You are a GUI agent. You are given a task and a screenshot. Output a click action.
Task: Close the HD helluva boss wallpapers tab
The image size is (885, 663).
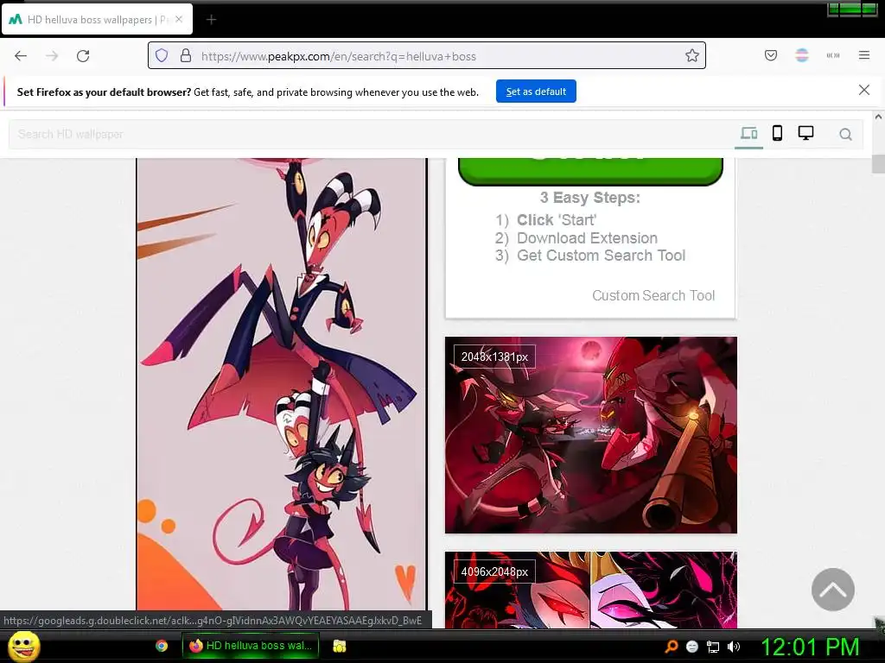tap(178, 19)
